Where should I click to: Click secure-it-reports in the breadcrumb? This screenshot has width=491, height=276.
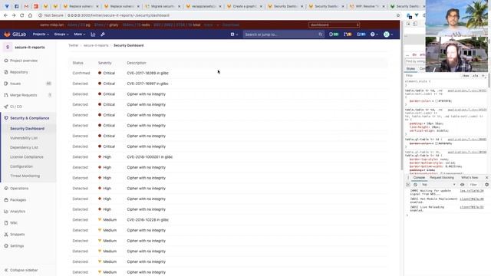[x=96, y=46]
